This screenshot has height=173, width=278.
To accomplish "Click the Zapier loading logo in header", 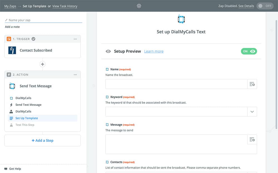I will coord(139,6).
